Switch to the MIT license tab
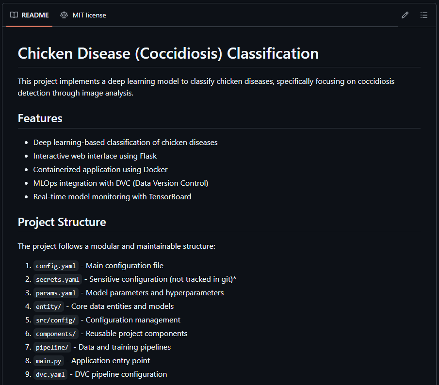Screen dimensions: 439x385 (83, 15)
